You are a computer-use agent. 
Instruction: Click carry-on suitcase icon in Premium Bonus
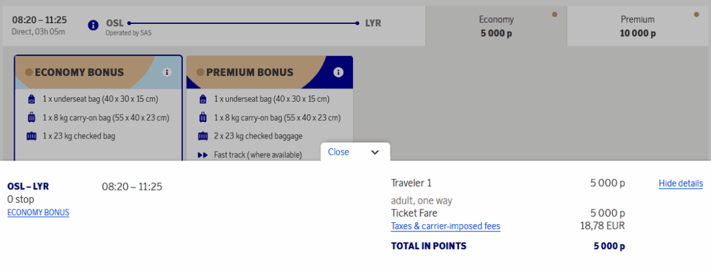click(203, 118)
